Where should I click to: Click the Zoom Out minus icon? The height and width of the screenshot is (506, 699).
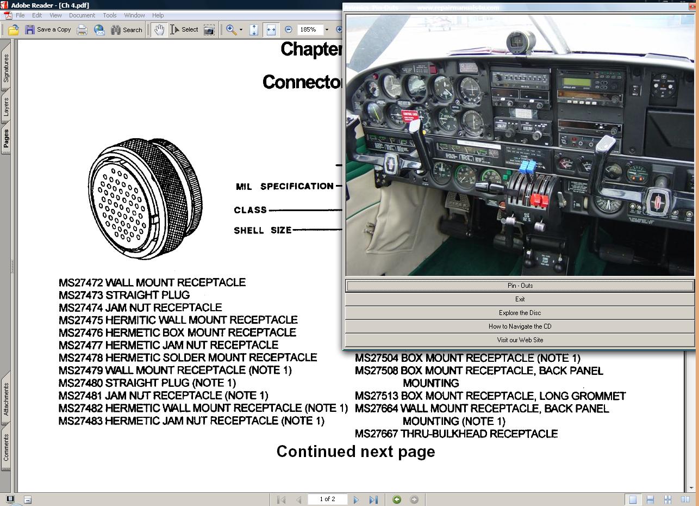(x=289, y=30)
